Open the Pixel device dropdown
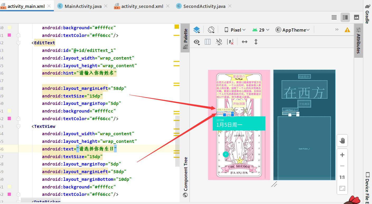This screenshot has width=372, height=204. (x=235, y=30)
